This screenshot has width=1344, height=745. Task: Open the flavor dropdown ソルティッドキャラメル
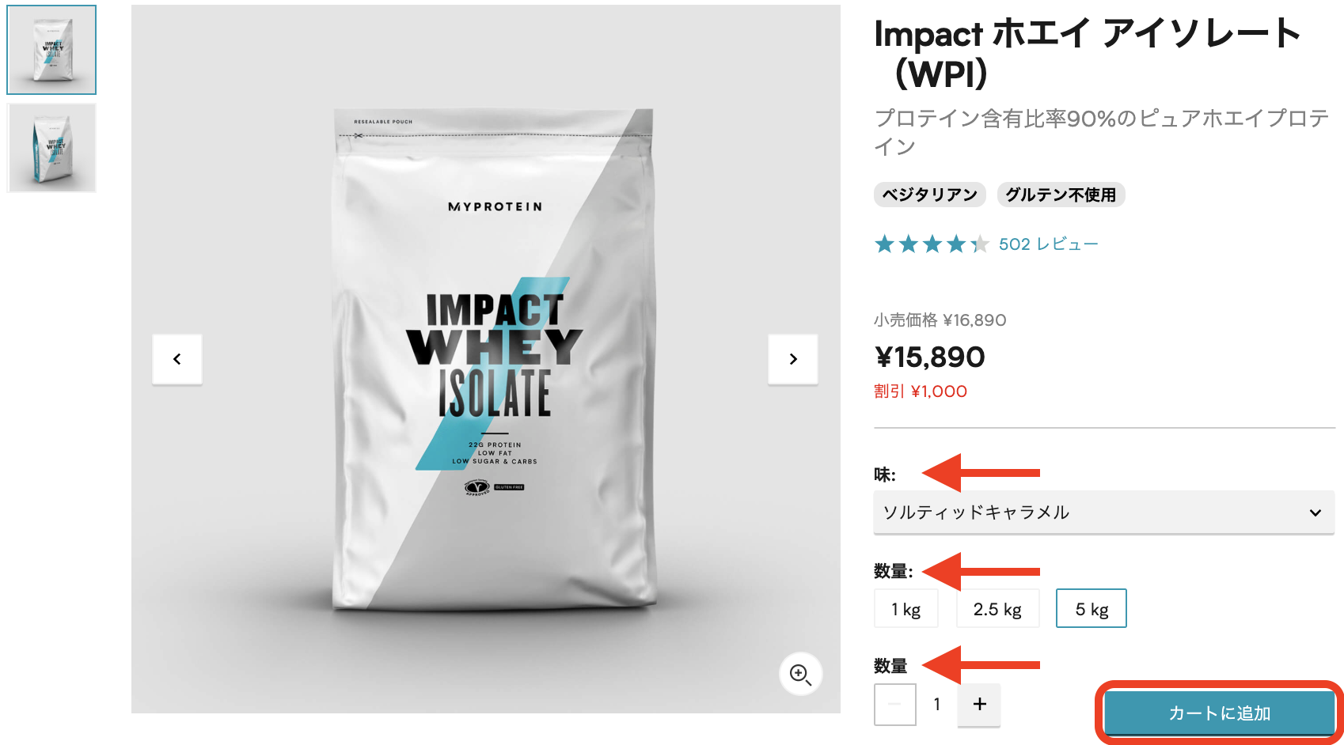(1104, 512)
